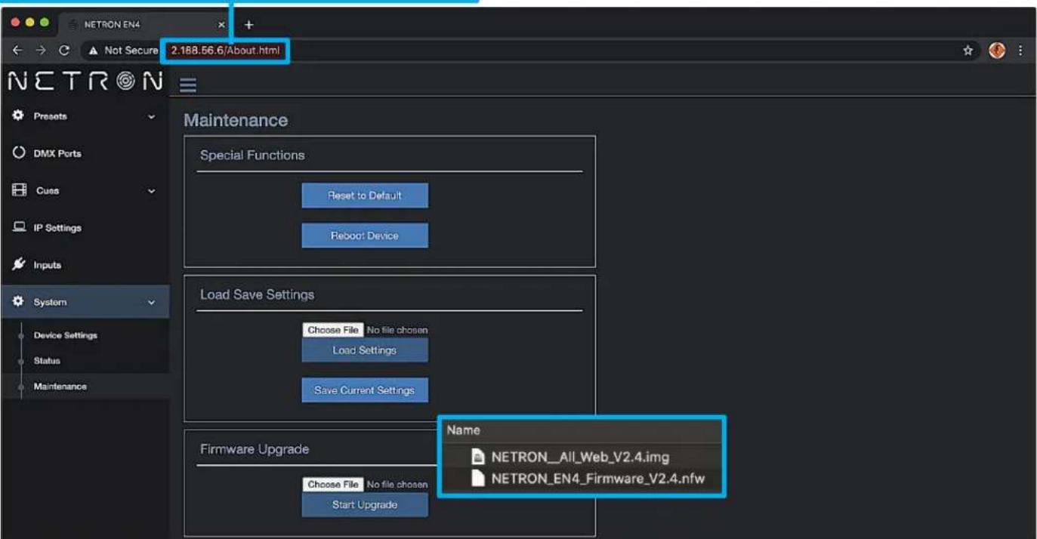The height and width of the screenshot is (539, 1037).
Task: Click the NETRON logo
Action: 85,81
